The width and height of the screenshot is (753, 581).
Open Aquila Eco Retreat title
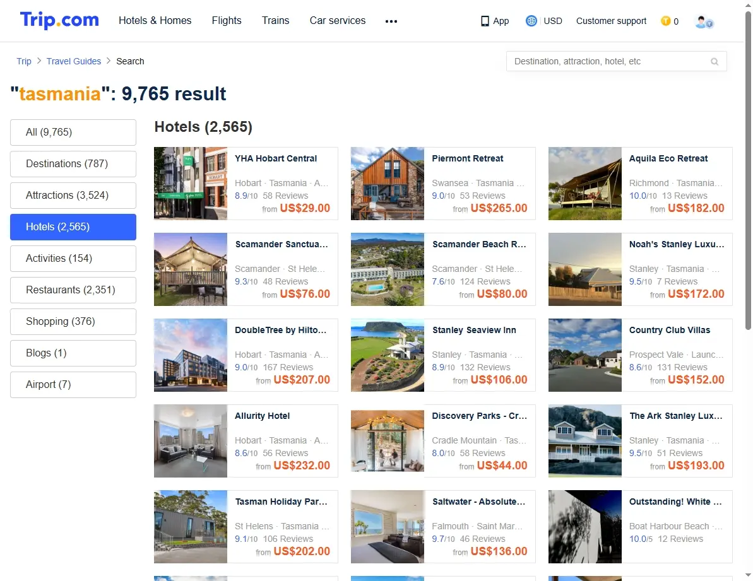(668, 158)
